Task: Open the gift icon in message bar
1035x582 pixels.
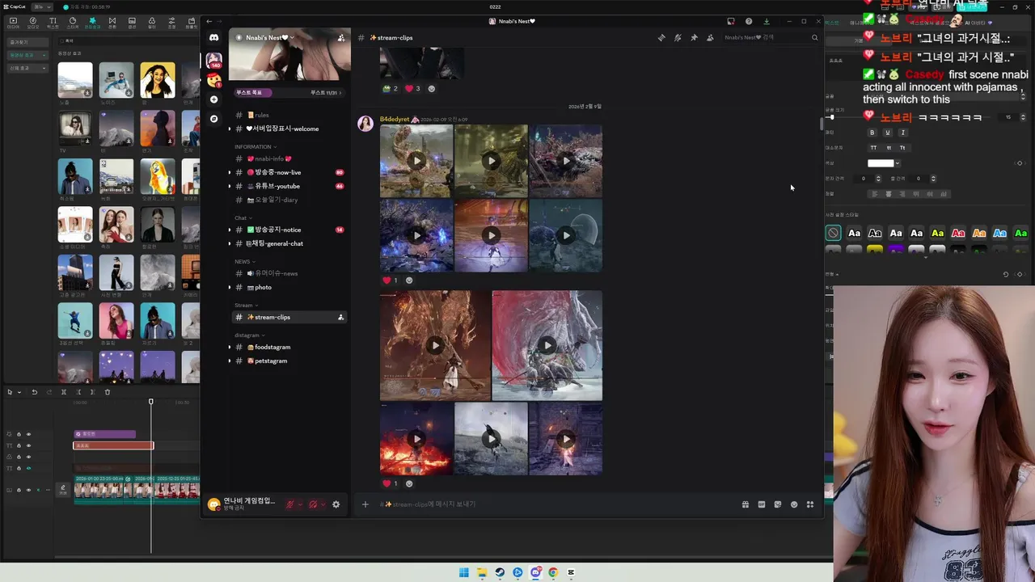Action: point(745,504)
